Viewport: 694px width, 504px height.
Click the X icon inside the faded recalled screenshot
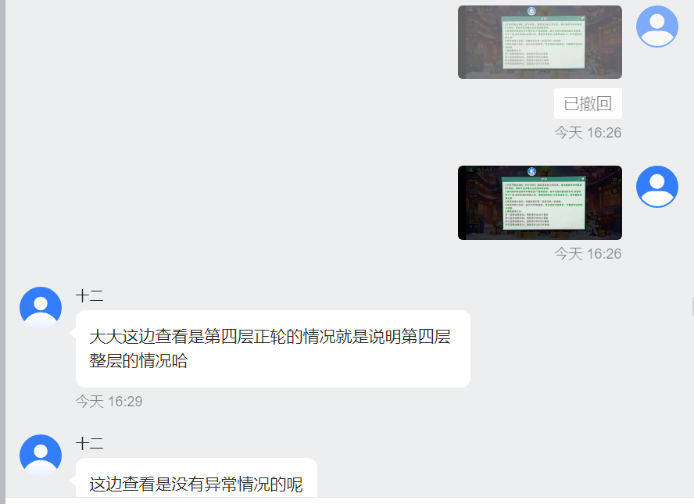click(x=582, y=18)
